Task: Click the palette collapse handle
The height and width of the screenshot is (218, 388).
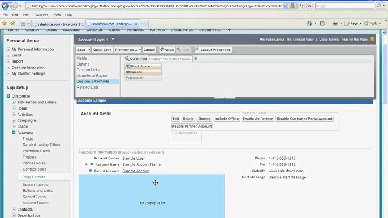Action: [x=225, y=98]
